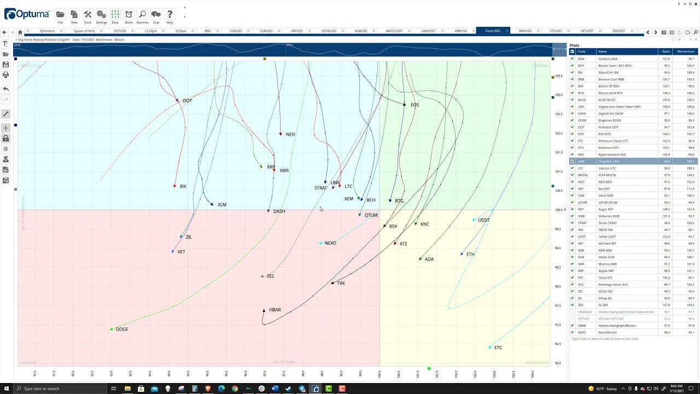The height and width of the screenshot is (394, 700).
Task: Uncheck the ADA Cardano plot checkbox
Action: [x=573, y=59]
